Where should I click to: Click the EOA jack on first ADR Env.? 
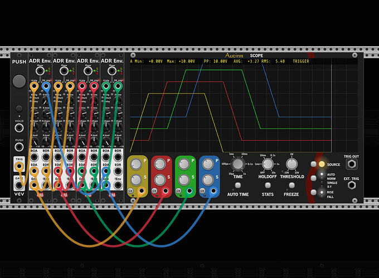34,171
